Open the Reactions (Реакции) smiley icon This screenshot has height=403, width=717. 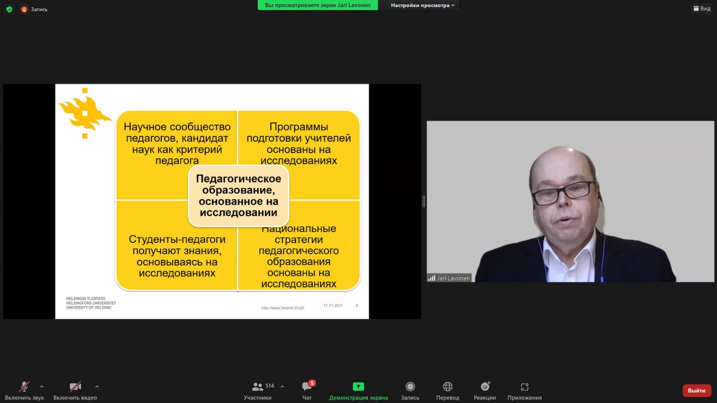485,386
